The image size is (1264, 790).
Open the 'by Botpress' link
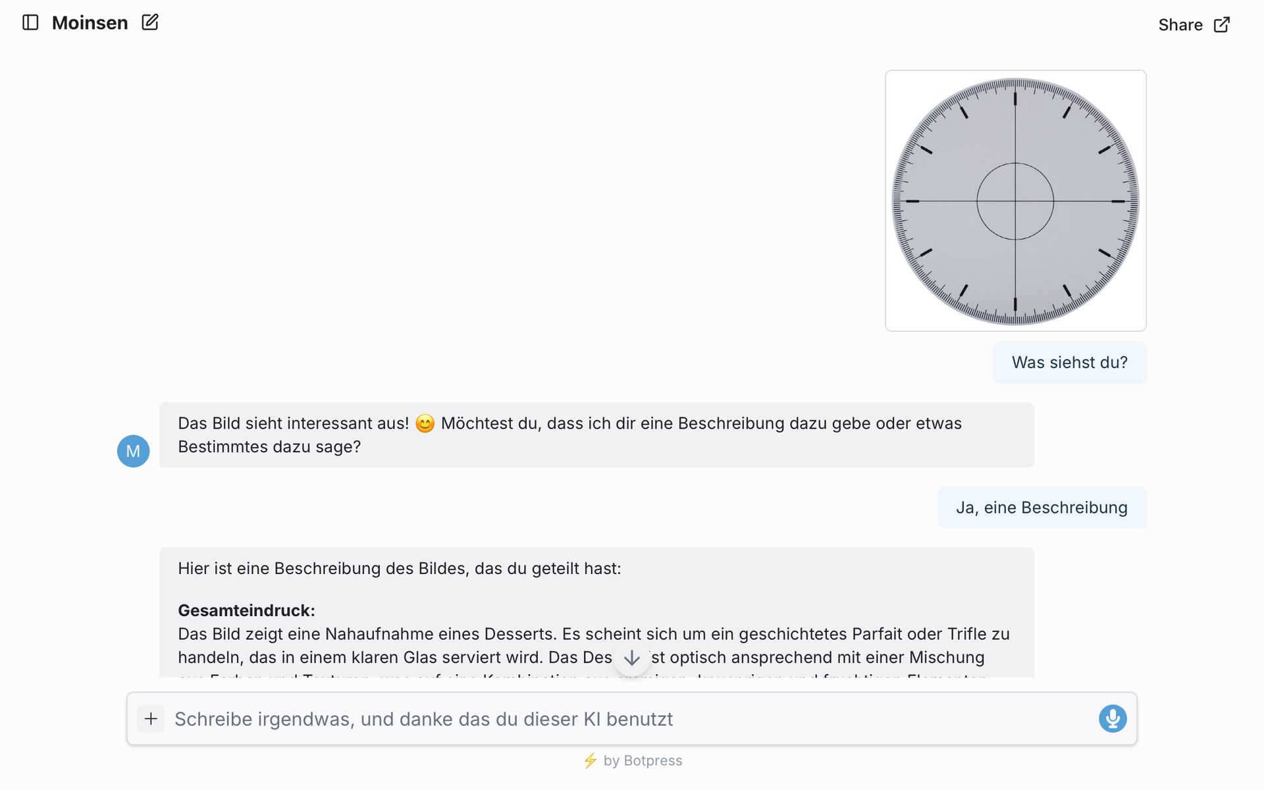[x=643, y=760]
